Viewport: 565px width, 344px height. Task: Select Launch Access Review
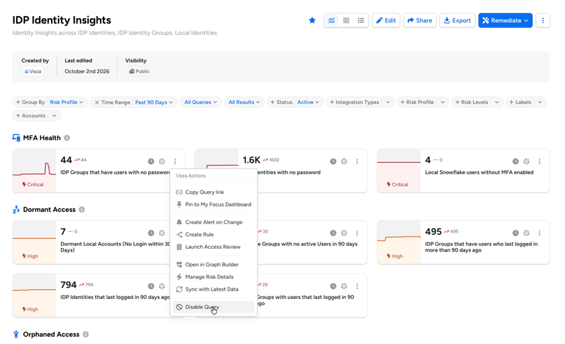214,247
